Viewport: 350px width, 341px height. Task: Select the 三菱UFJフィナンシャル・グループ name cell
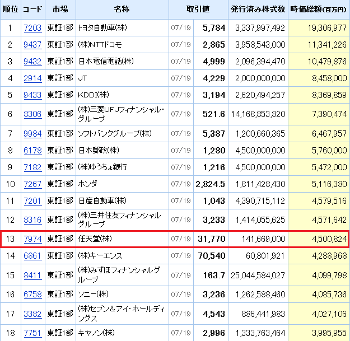(122, 114)
